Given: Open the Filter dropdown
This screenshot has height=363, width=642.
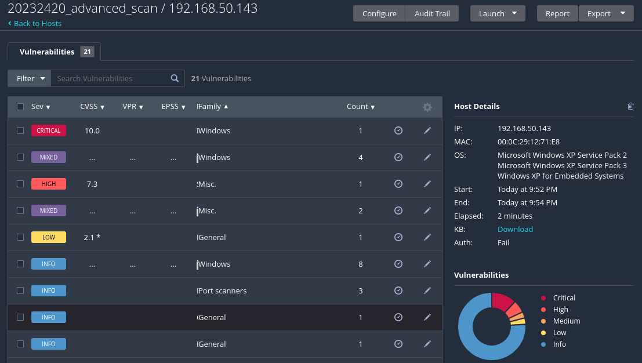Looking at the screenshot, I should tap(30, 78).
